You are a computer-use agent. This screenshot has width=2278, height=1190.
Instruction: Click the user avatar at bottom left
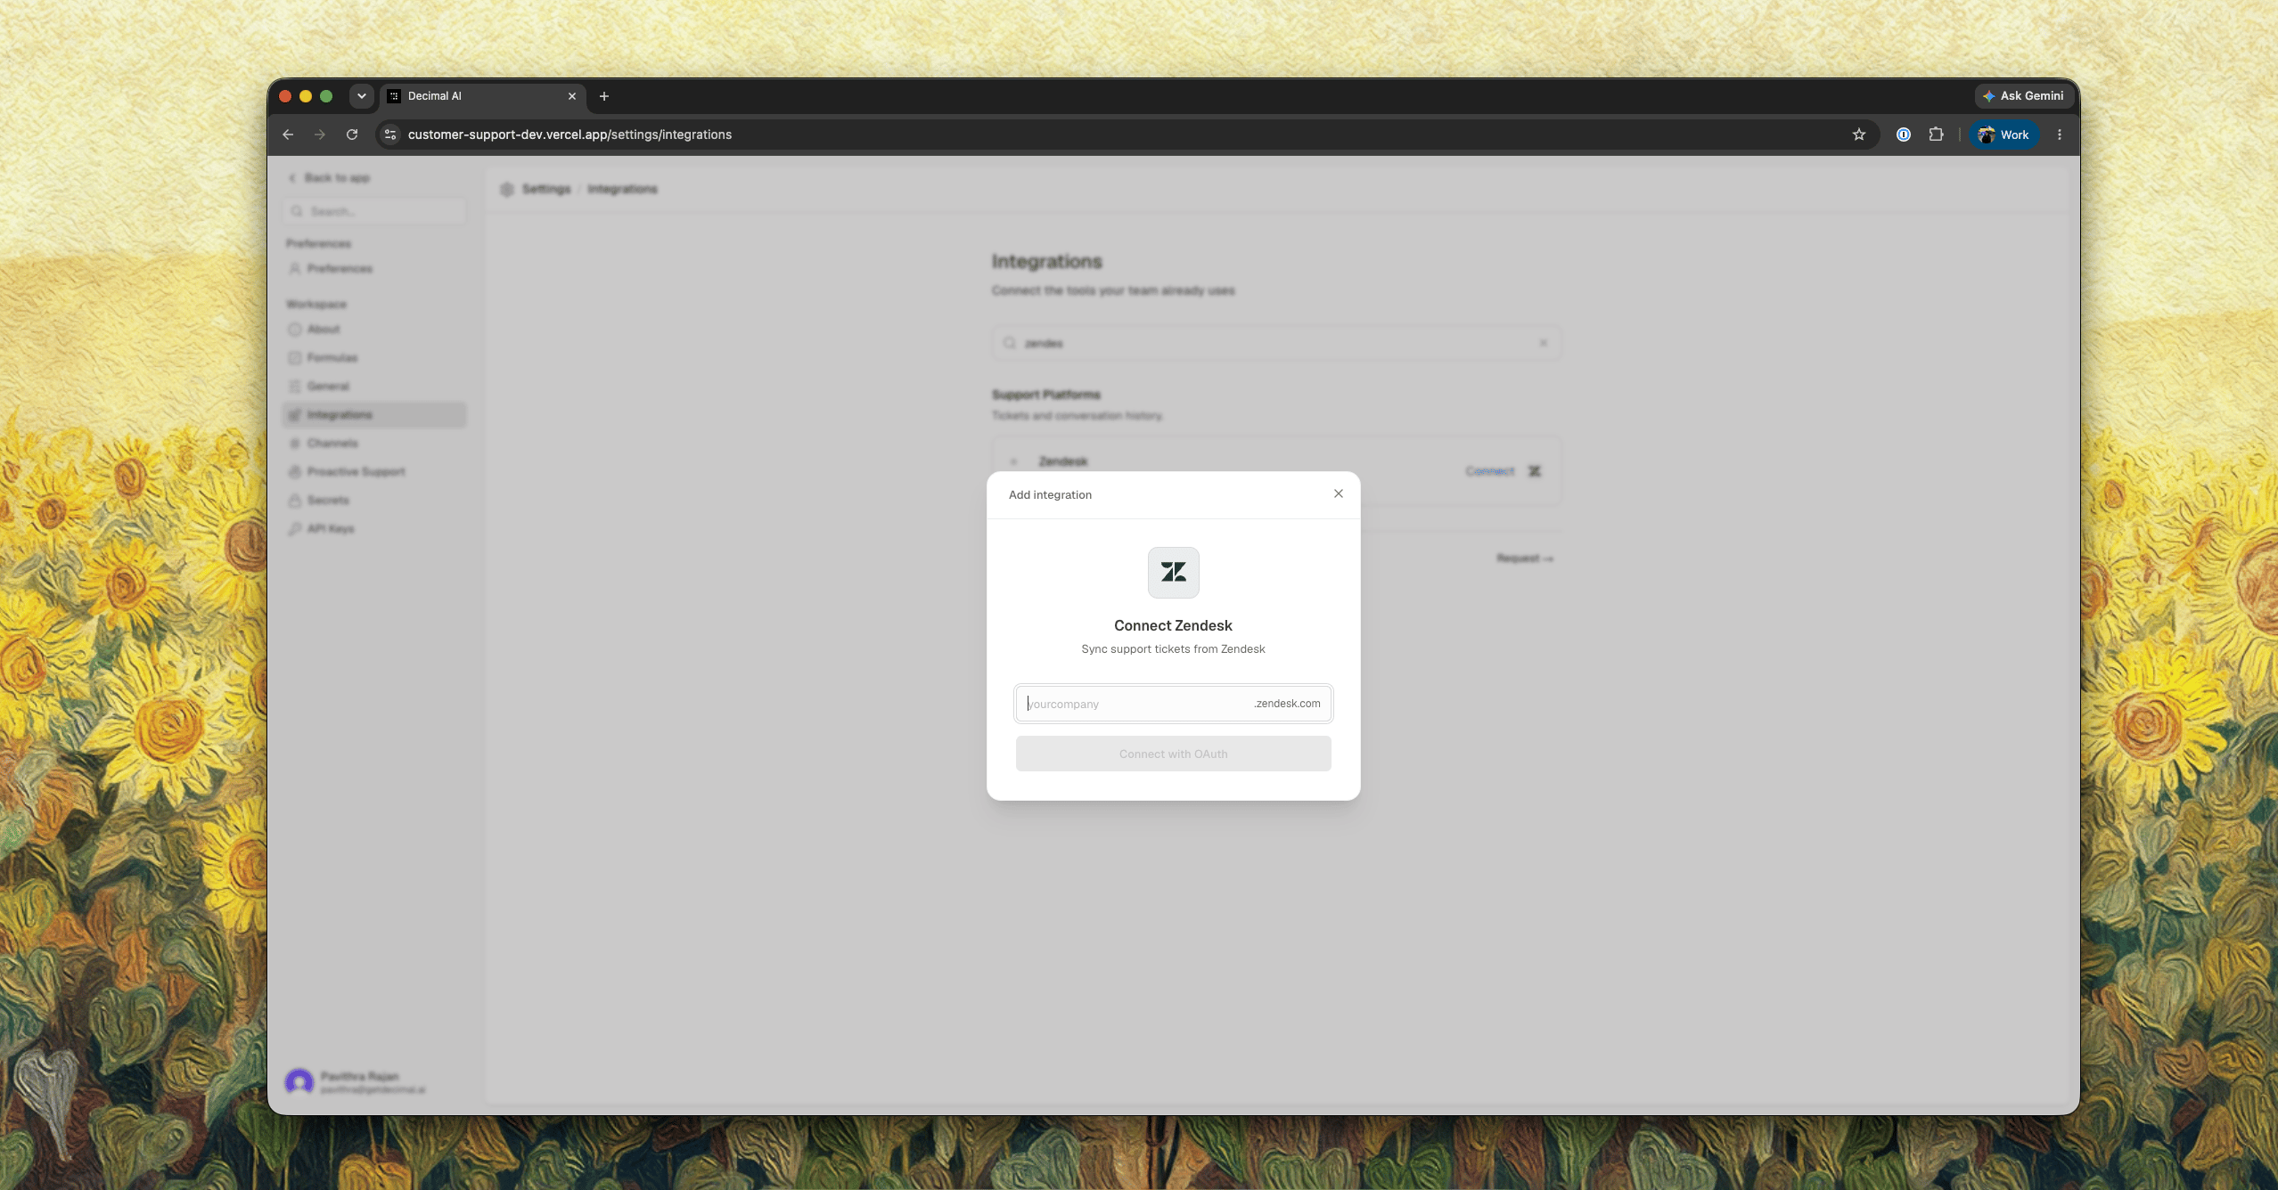[x=299, y=1082]
